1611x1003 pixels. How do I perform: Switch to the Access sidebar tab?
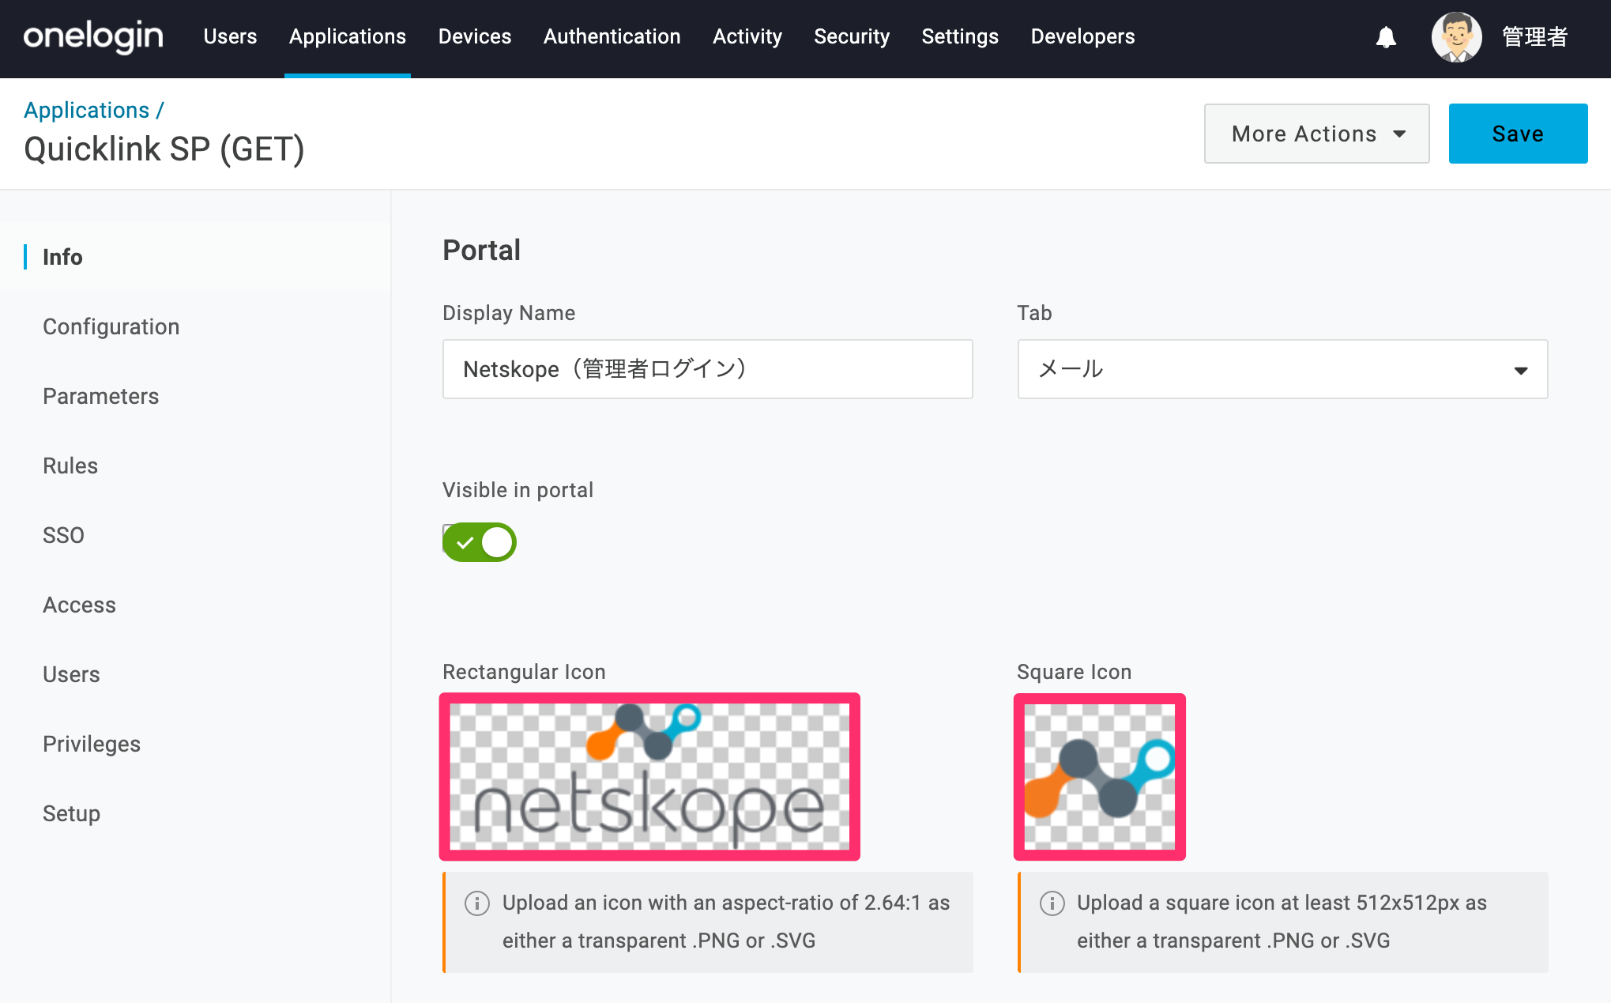(x=79, y=605)
